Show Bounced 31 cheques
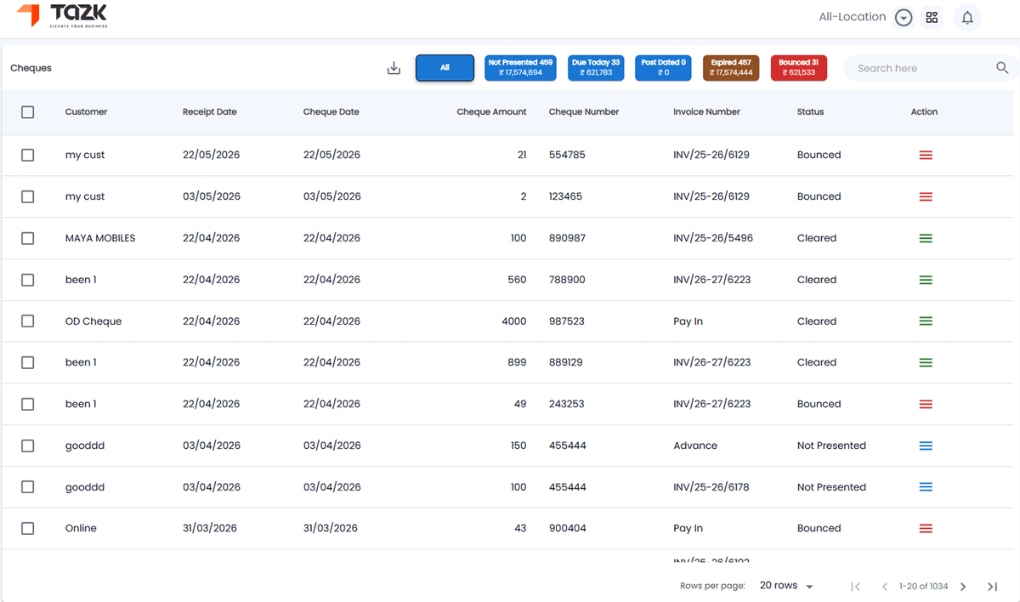Screen dimensions: 1020x602 click(x=799, y=68)
